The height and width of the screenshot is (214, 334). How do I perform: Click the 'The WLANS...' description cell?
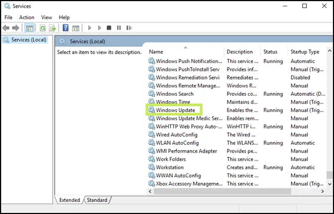242,143
